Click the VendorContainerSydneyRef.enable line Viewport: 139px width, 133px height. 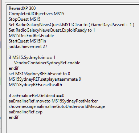[x=47, y=63]
